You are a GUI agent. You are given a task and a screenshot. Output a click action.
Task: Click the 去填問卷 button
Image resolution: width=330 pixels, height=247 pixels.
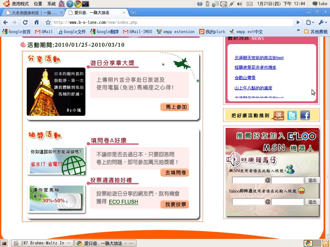174,173
